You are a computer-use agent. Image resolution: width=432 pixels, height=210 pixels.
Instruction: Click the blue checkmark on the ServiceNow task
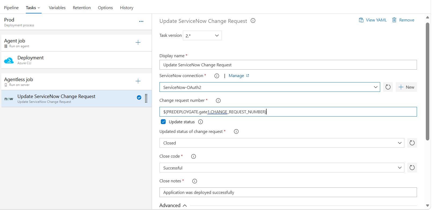pyautogui.click(x=139, y=97)
